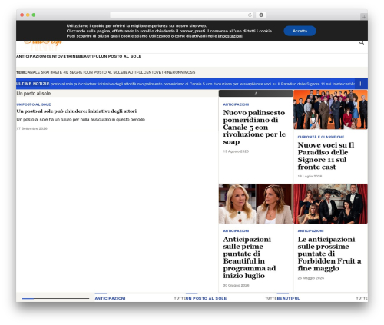
Task: Click Curiosità e Classifiche category label
Action: click(321, 137)
